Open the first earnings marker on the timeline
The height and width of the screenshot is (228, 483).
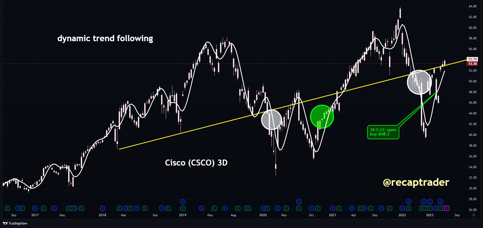tap(7, 208)
